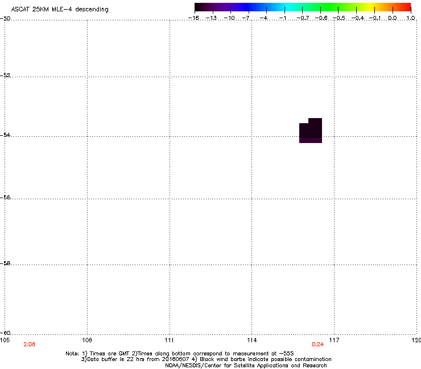Viewport: 421px width, 369px height.
Task: Pick the red end of colorbar
Action: [x=406, y=7]
